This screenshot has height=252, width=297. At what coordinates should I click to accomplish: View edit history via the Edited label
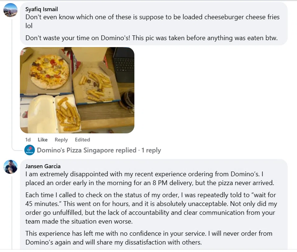[x=82, y=140]
